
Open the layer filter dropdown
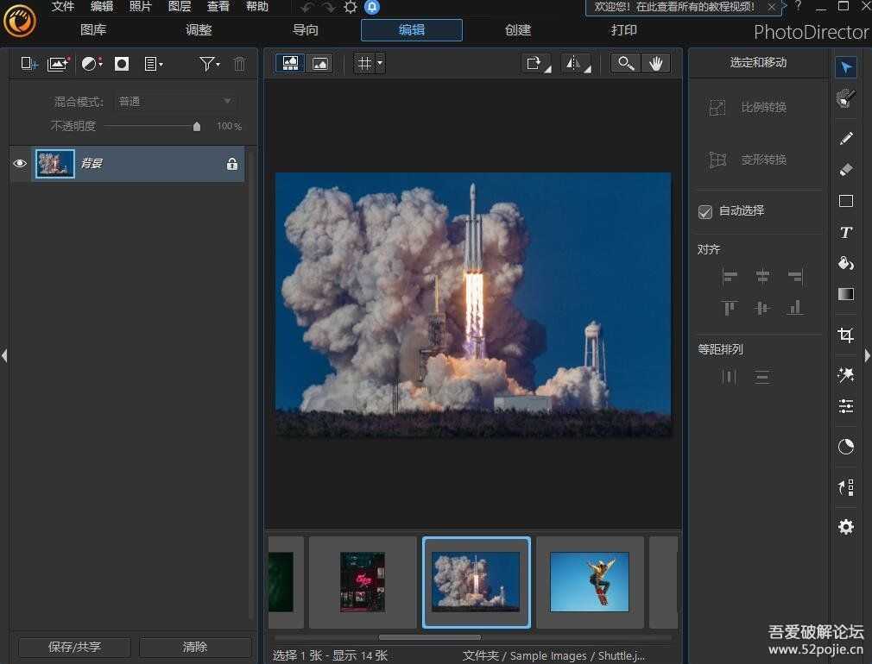click(x=209, y=64)
